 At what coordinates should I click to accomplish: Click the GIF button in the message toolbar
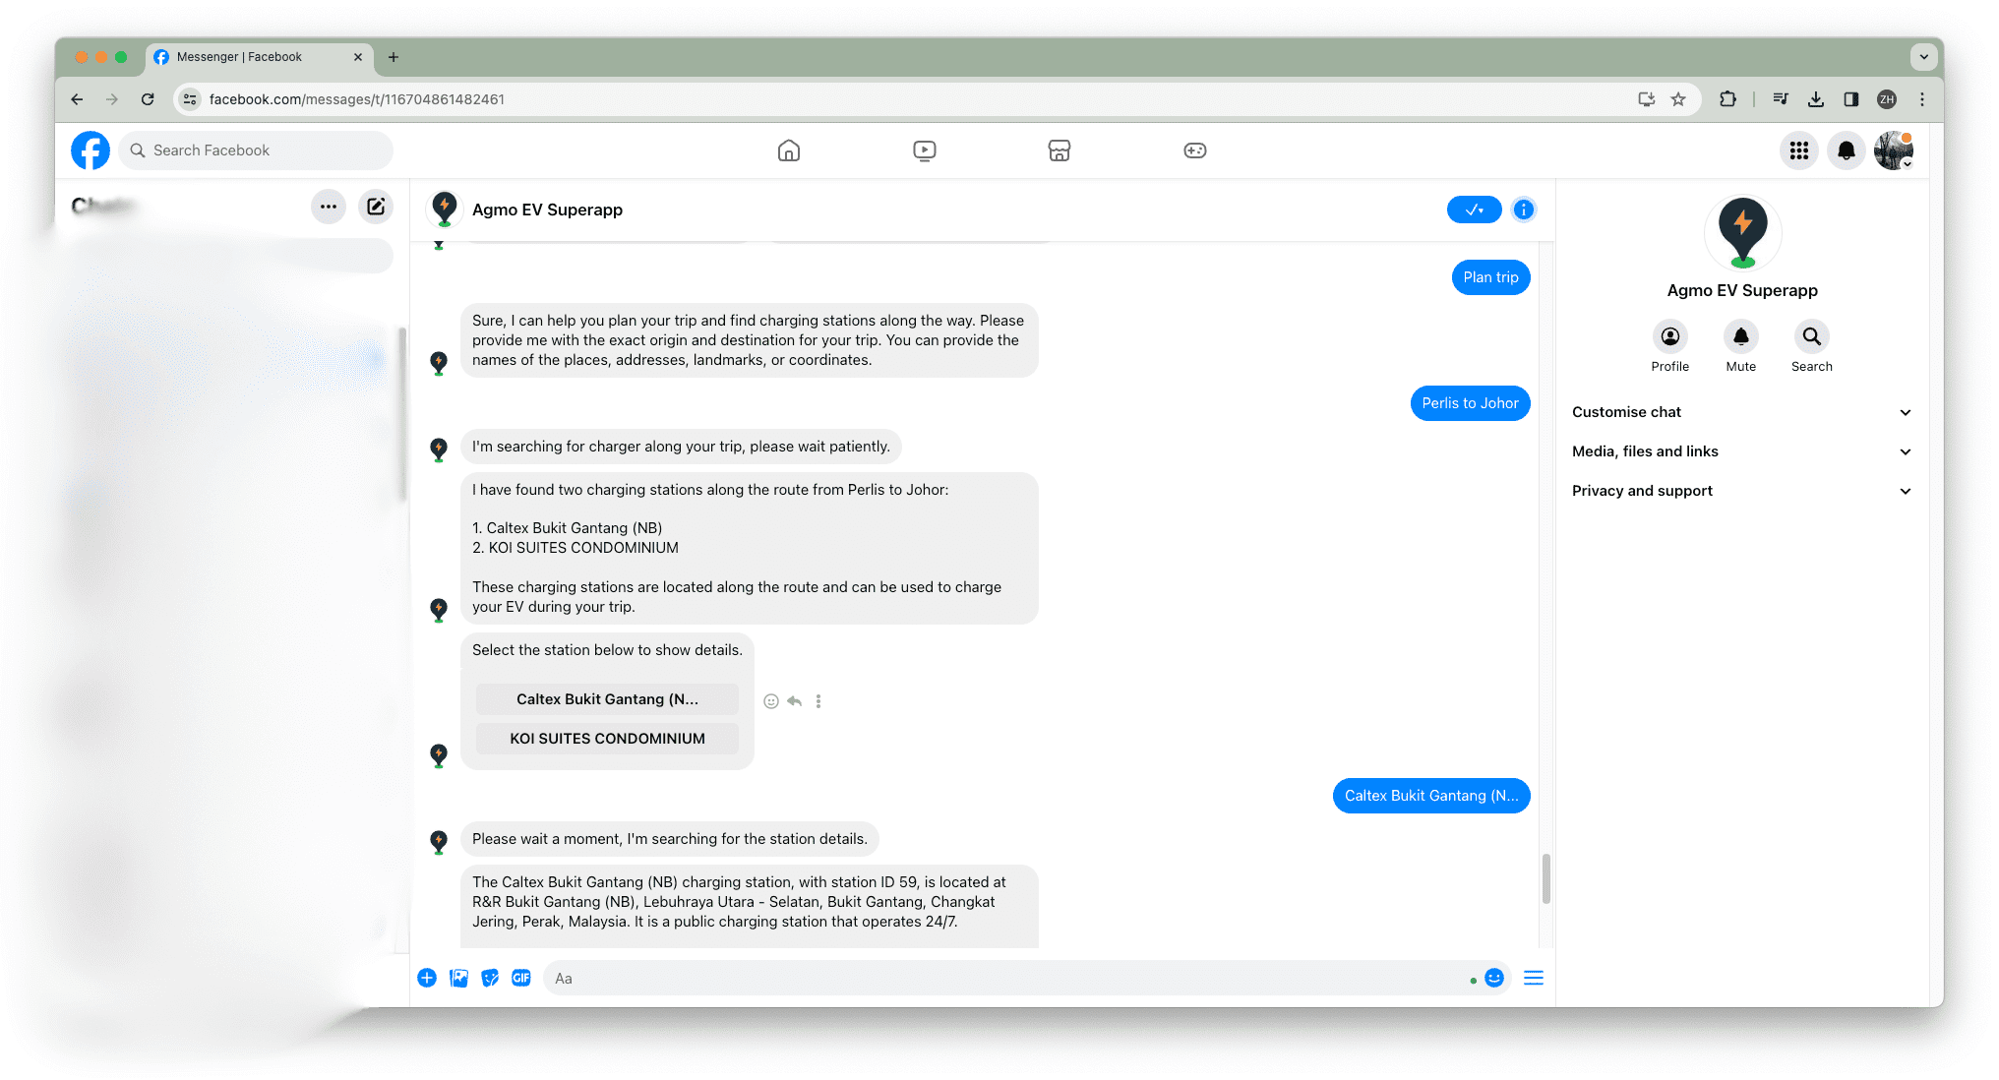click(x=522, y=979)
